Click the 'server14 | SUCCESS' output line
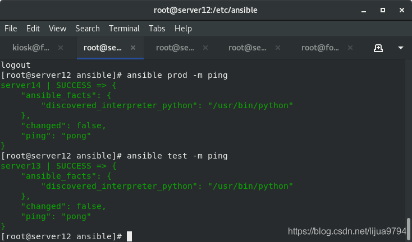The height and width of the screenshot is (242, 412). click(58, 85)
